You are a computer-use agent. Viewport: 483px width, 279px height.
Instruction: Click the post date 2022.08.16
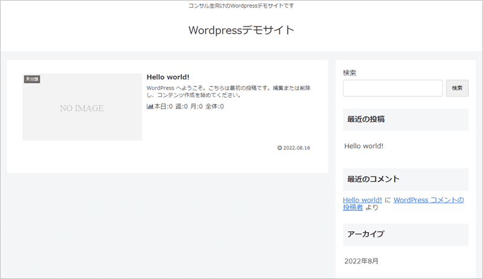296,148
